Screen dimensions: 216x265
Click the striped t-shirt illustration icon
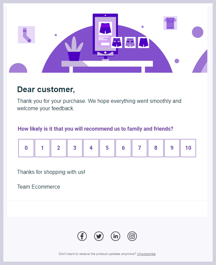[170, 23]
